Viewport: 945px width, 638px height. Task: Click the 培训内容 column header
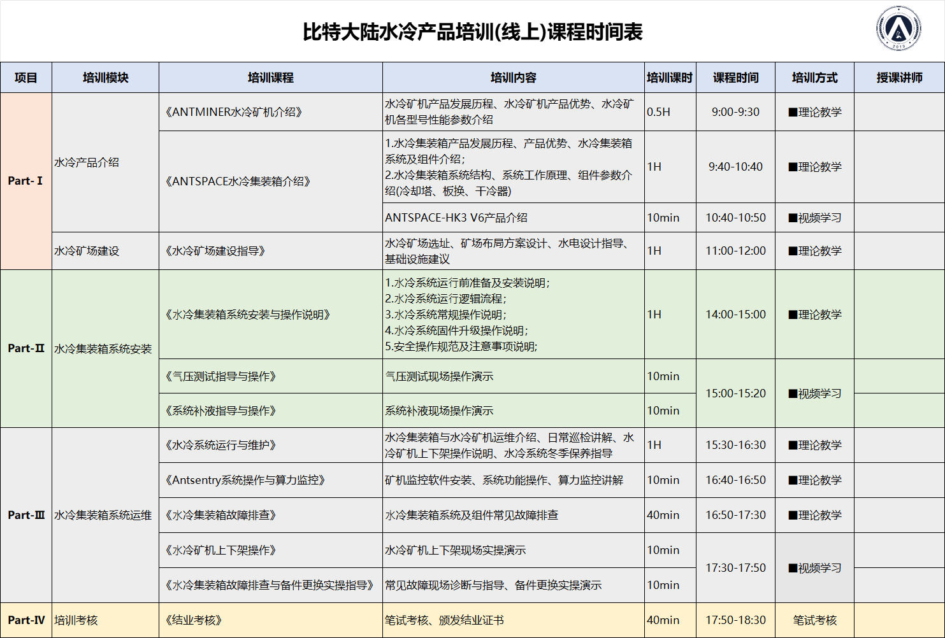514,78
